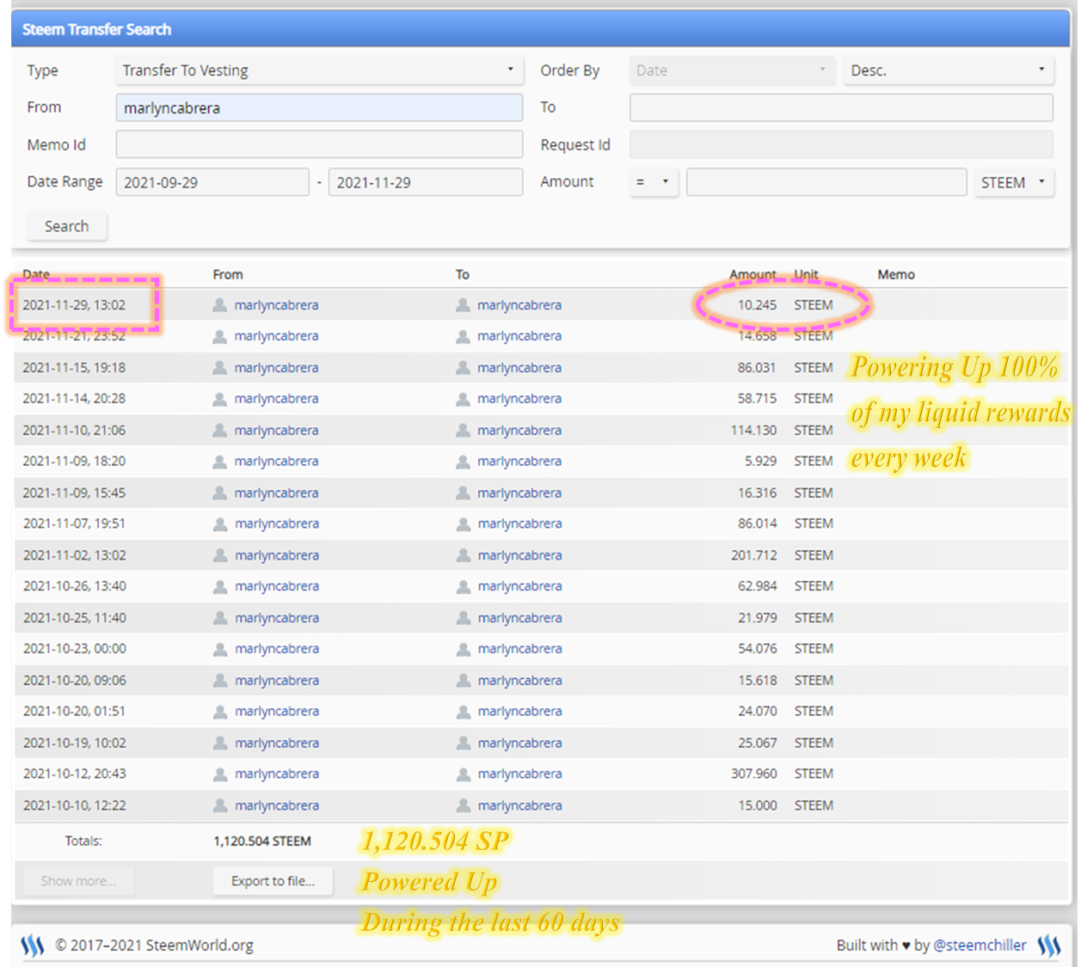Click the From user icon in the 2021-10-19 row

pos(220,744)
